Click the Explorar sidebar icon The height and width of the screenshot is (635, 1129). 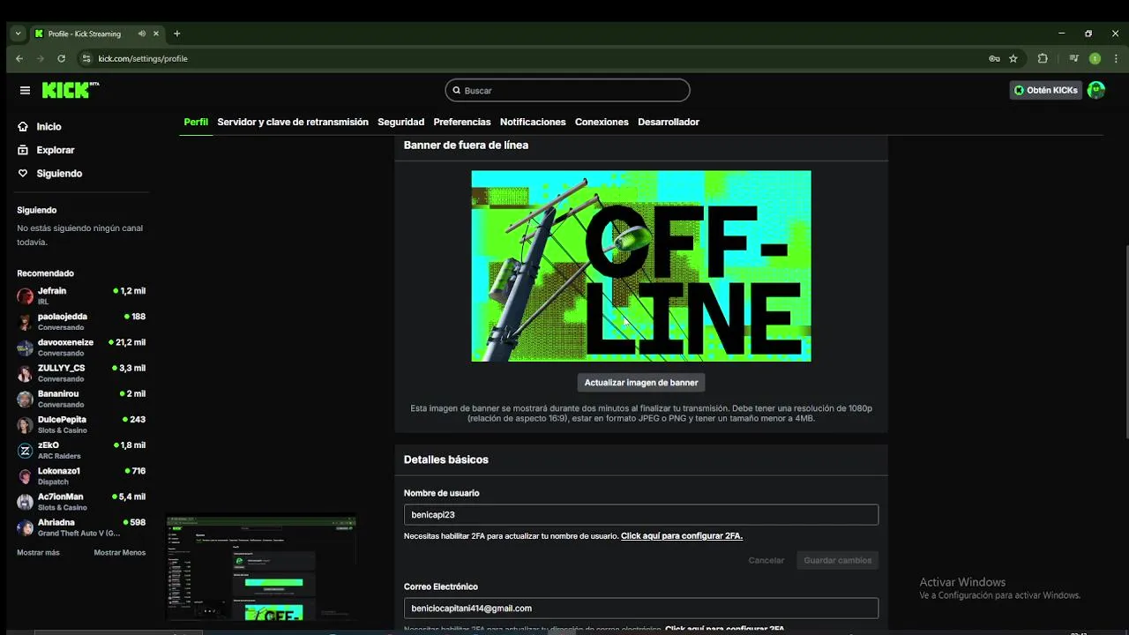click(23, 150)
